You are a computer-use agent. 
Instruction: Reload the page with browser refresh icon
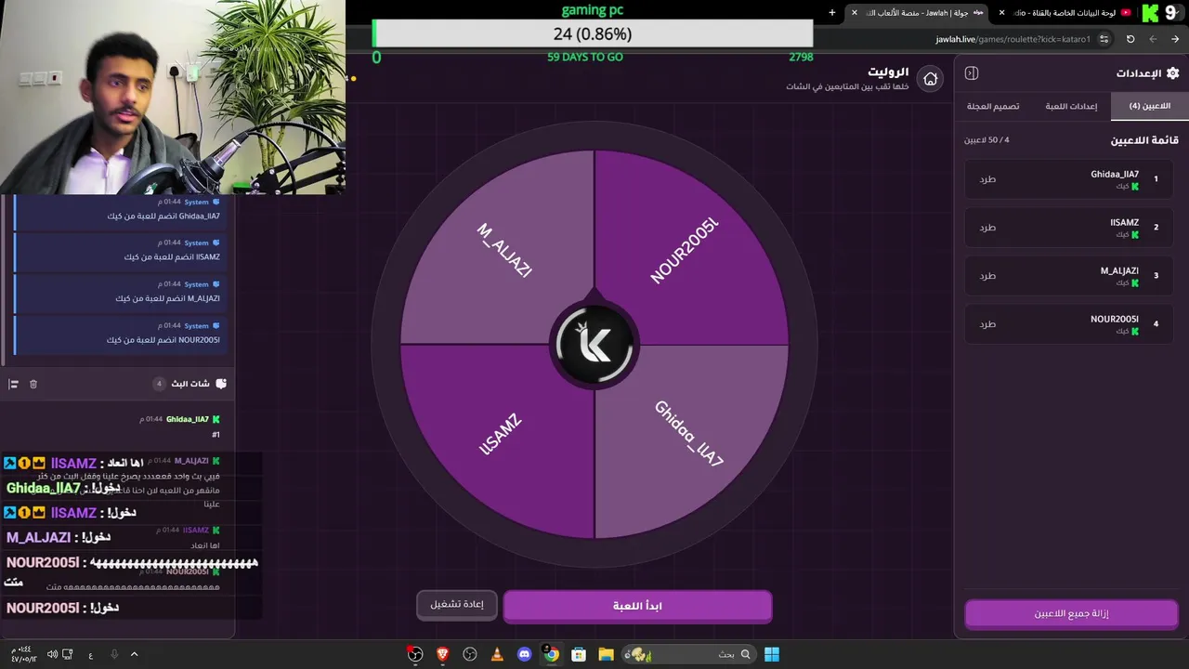(1130, 39)
